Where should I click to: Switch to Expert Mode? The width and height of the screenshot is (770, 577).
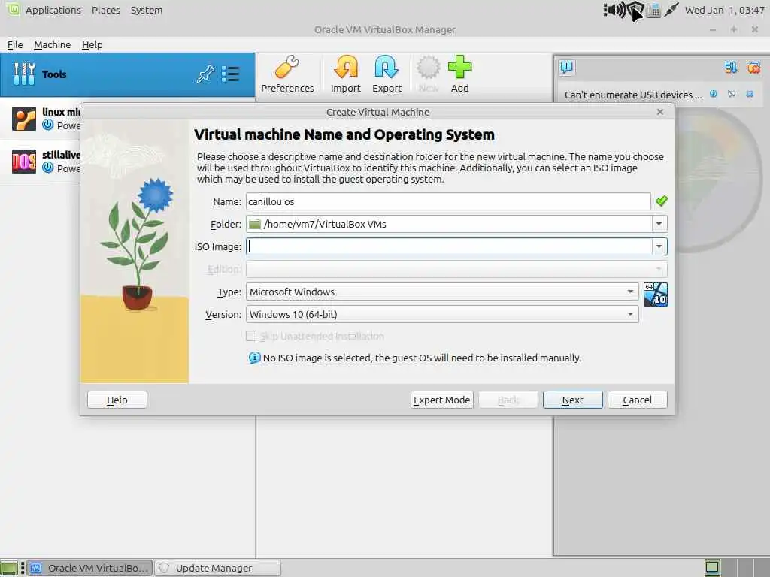[442, 400]
